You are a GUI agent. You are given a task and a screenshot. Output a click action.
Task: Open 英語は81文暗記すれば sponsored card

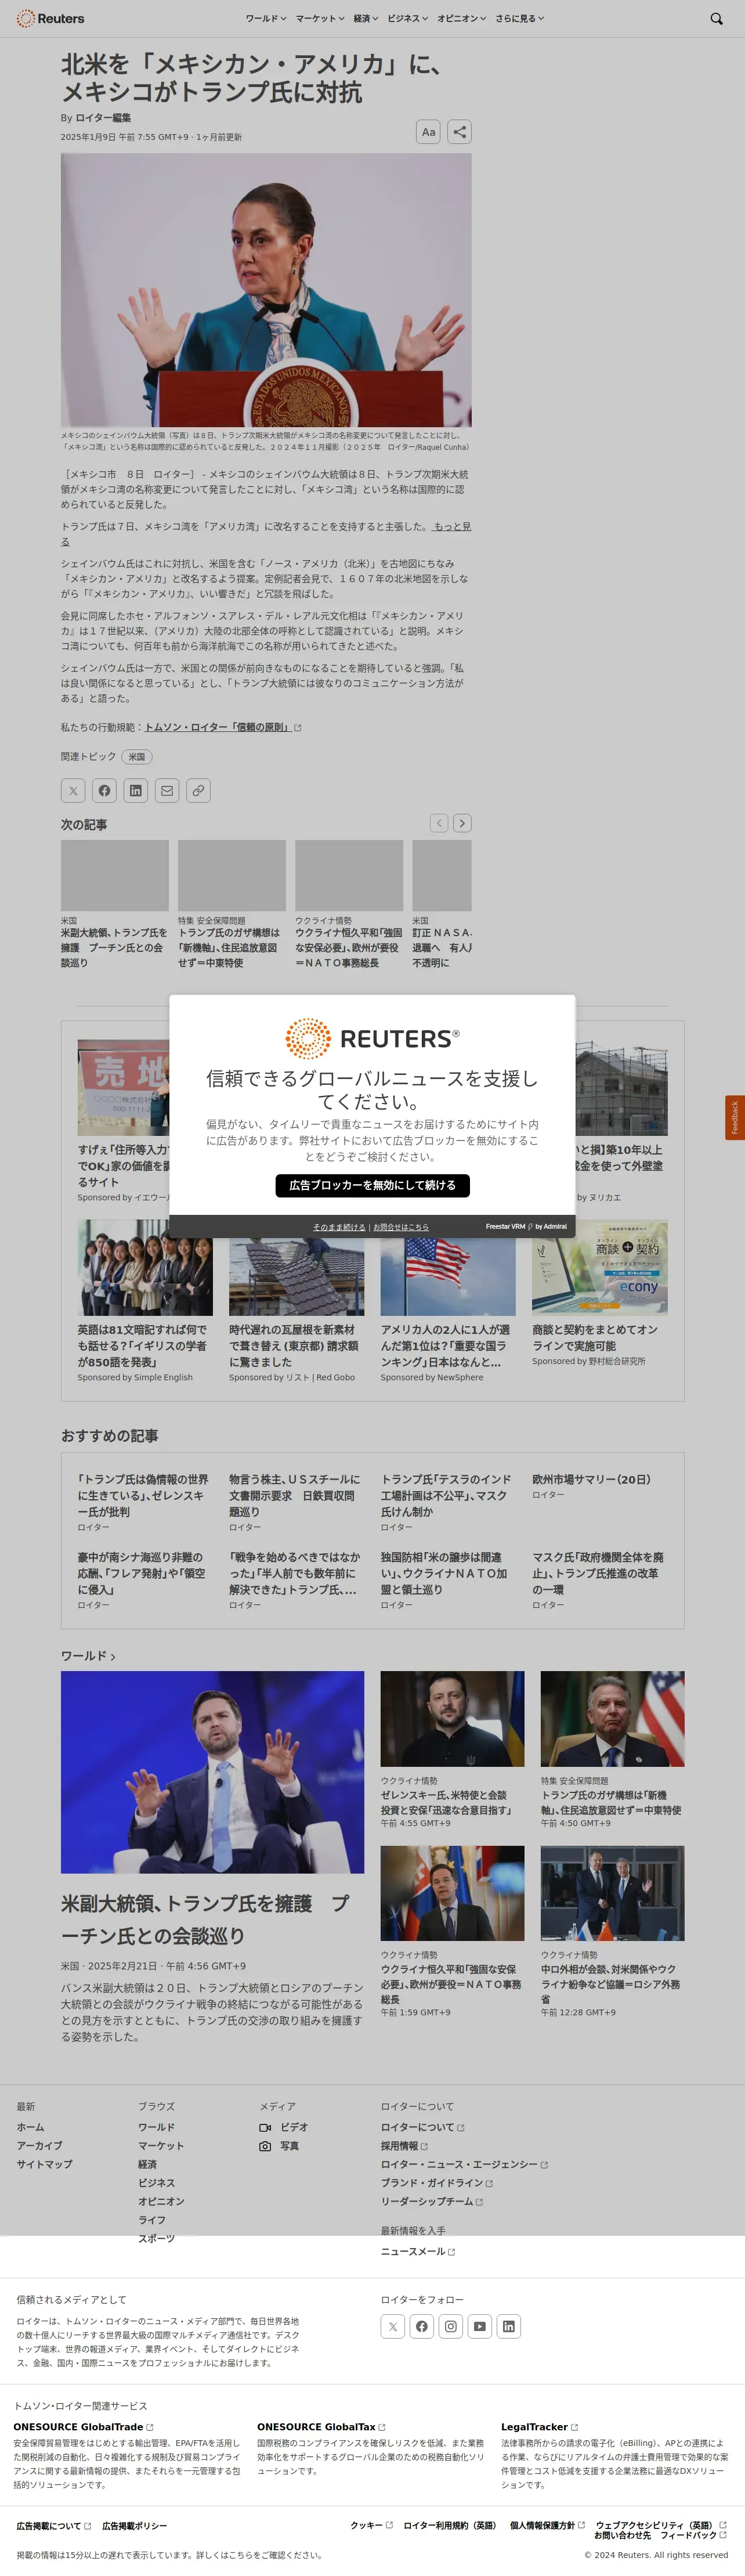pyautogui.click(x=145, y=1301)
